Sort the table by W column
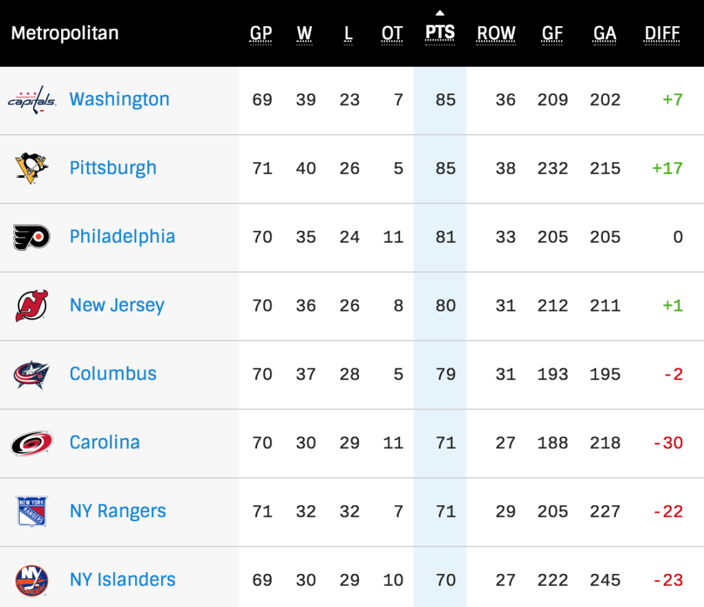The width and height of the screenshot is (704, 607). [x=305, y=33]
